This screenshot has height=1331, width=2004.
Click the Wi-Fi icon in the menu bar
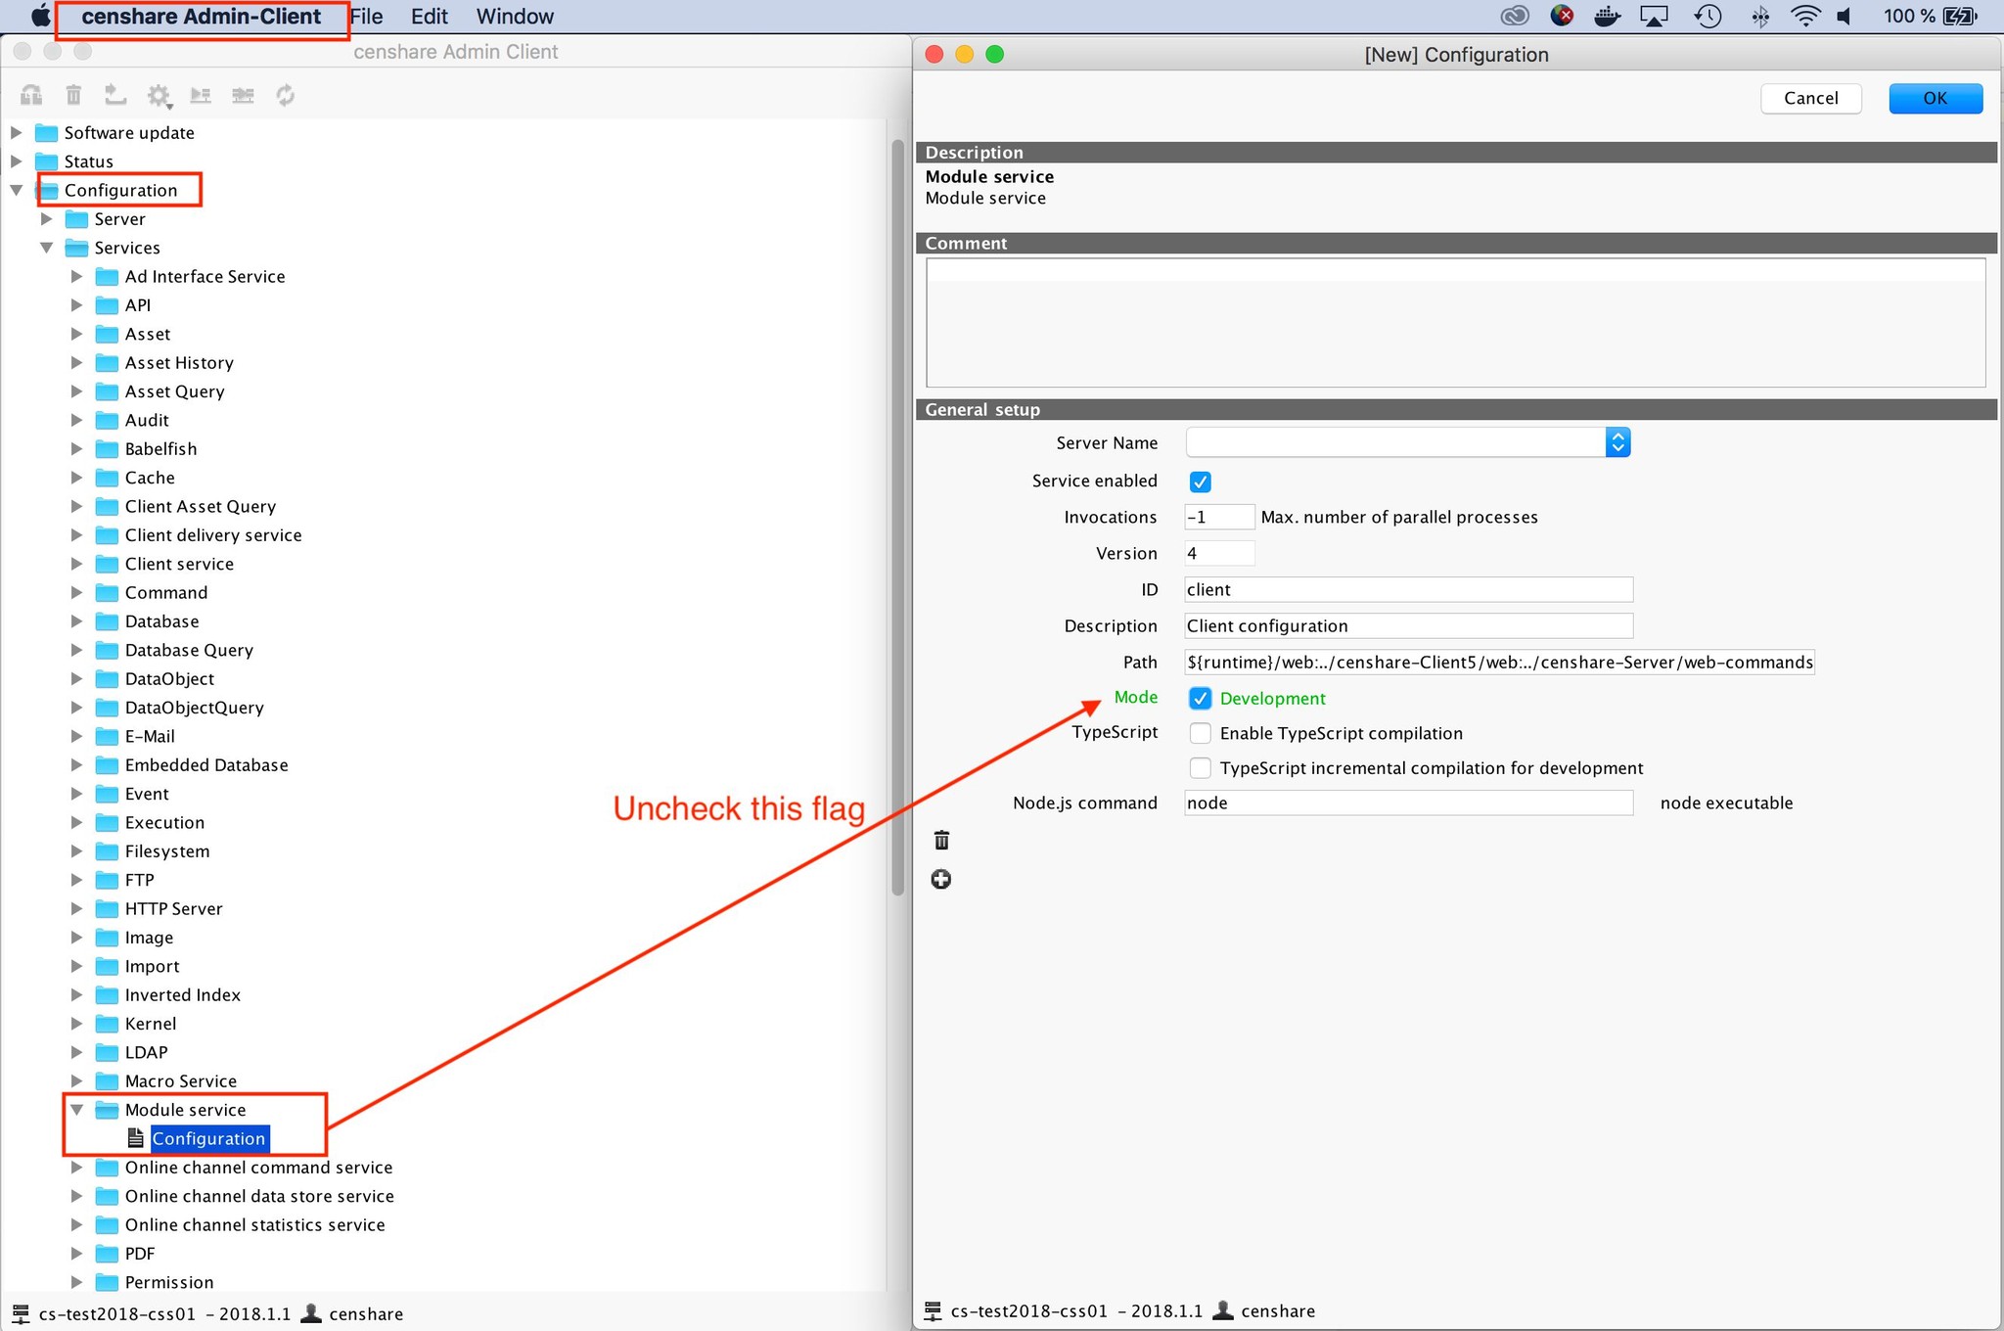(1804, 16)
